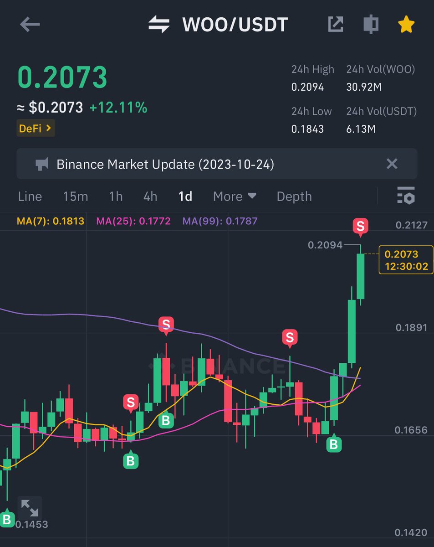Tap the B marker beside the 0.1656 label

click(x=334, y=443)
